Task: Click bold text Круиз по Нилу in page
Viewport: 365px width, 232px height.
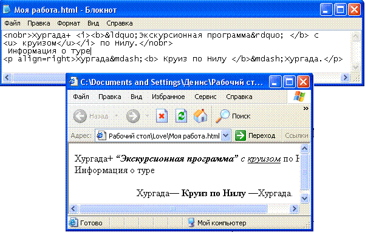Action: pyautogui.click(x=213, y=193)
